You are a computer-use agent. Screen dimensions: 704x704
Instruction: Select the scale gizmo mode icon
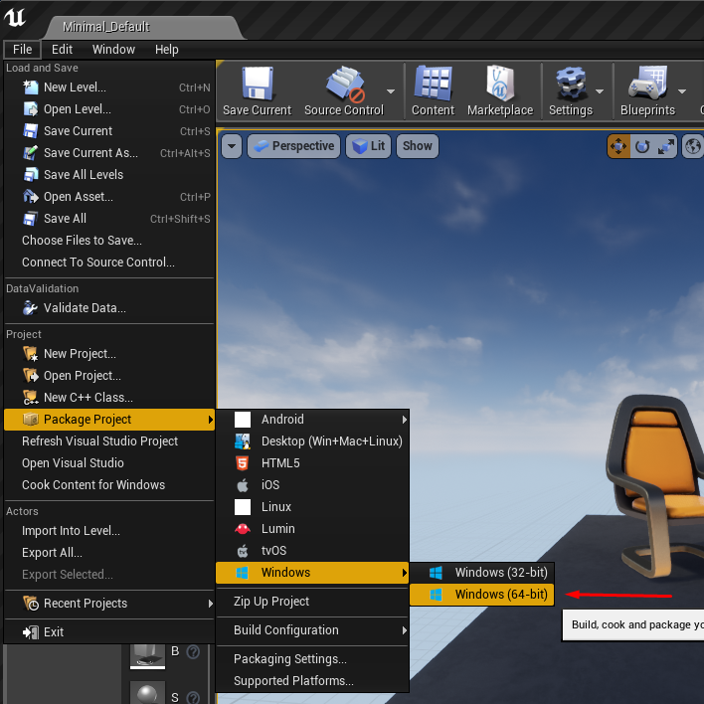666,146
